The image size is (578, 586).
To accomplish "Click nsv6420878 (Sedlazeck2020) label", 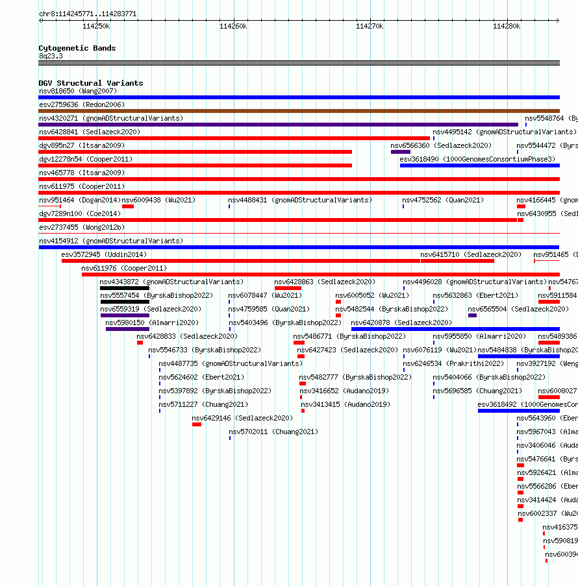I will (401, 323).
